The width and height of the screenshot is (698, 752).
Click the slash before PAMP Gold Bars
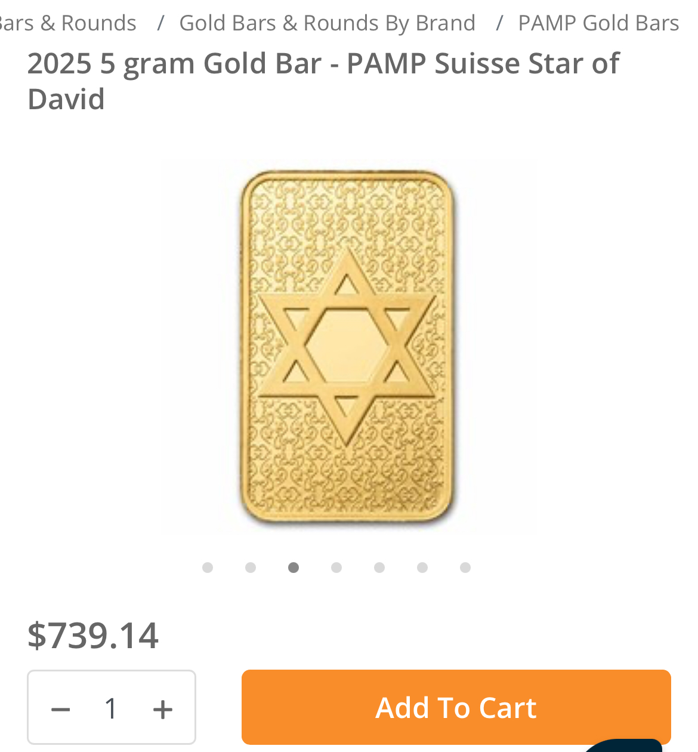(x=499, y=23)
